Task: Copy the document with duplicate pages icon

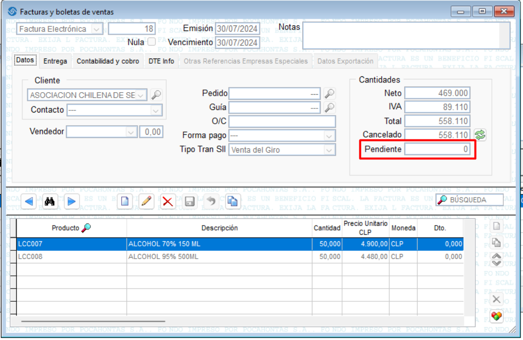Action: click(232, 202)
